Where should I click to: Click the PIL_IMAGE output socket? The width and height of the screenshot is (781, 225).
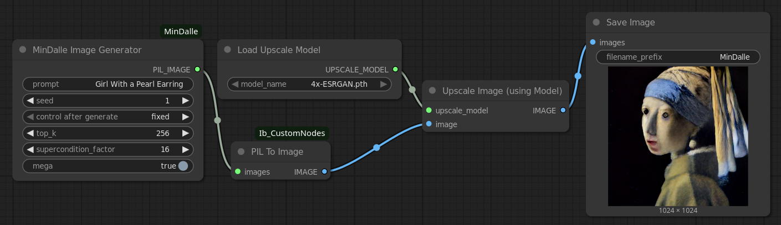coord(197,70)
